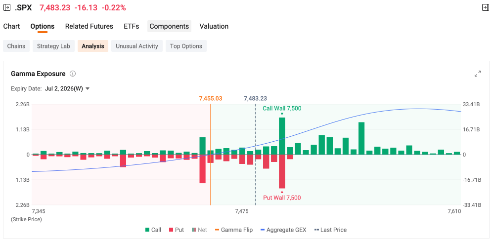The image size is (493, 240).
Task: Select the Components tab
Action: click(169, 26)
